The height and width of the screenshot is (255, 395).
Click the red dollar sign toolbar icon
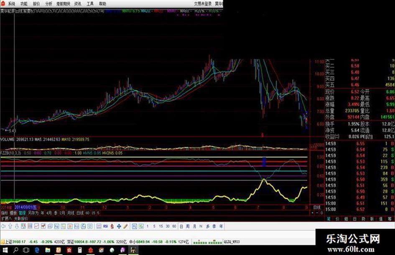pyautogui.click(x=112, y=226)
